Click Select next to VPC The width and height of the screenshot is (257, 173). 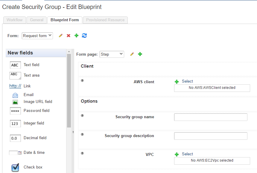pyautogui.click(x=187, y=154)
